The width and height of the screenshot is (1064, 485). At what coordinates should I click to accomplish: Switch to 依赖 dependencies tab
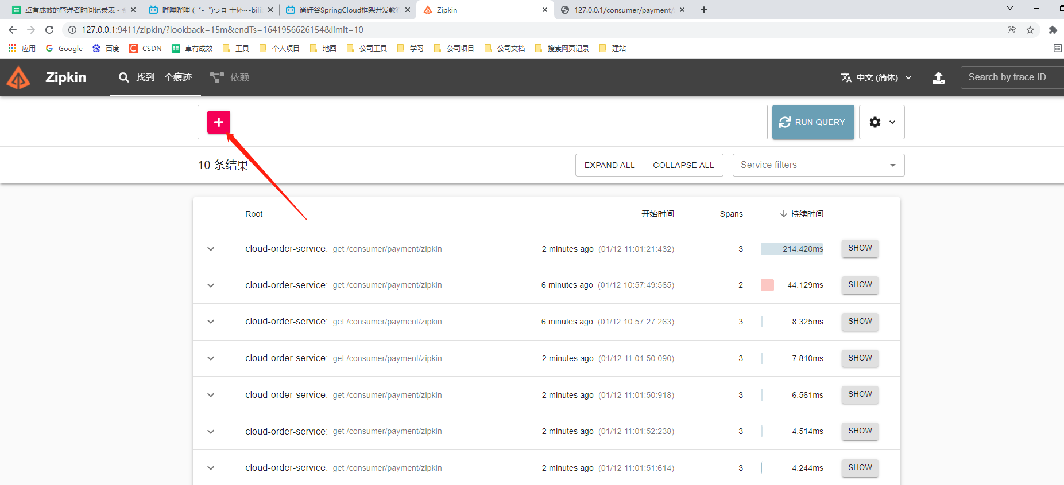pos(230,77)
